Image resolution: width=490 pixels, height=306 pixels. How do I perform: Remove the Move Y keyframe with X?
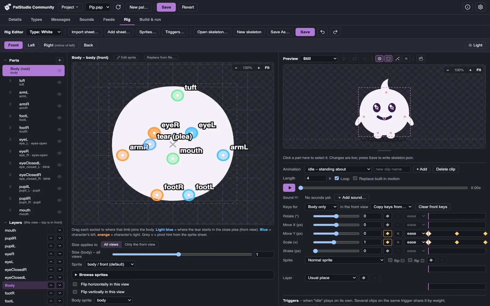(398, 233)
